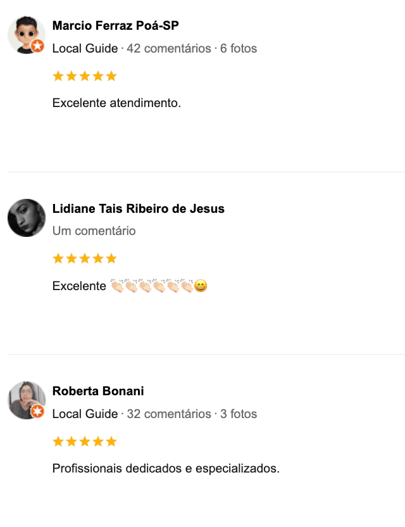Click Marcio's five-star rating
The image size is (405, 527).
(x=85, y=77)
